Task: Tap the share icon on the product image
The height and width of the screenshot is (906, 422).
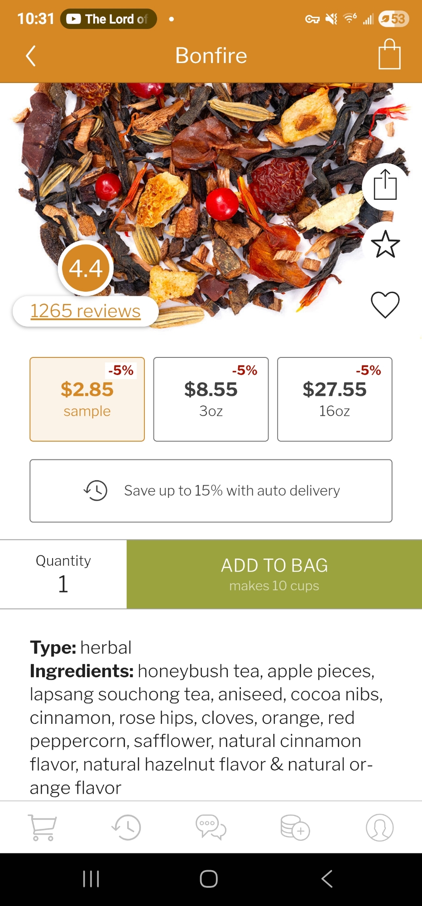Action: [x=385, y=185]
